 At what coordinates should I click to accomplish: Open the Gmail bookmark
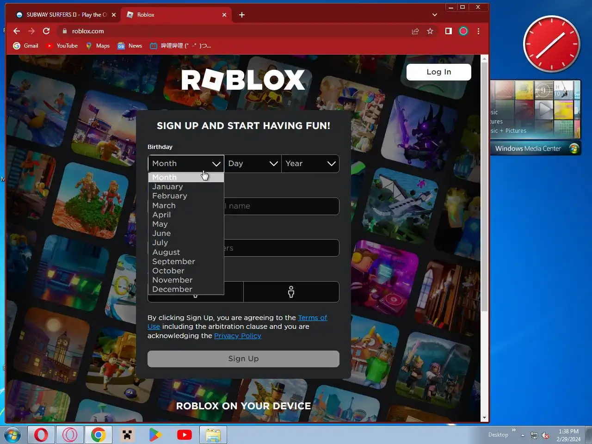(x=26, y=46)
